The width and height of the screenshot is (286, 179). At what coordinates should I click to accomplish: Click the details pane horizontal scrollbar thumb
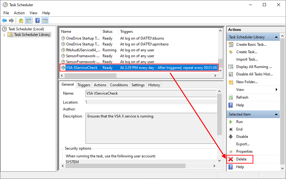(125, 166)
